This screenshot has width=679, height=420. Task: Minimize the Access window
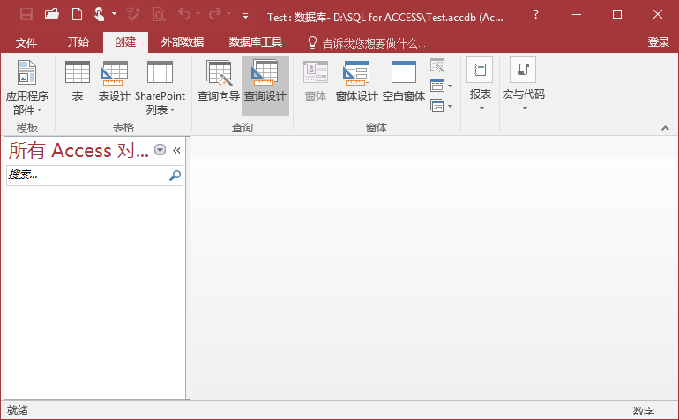(577, 15)
